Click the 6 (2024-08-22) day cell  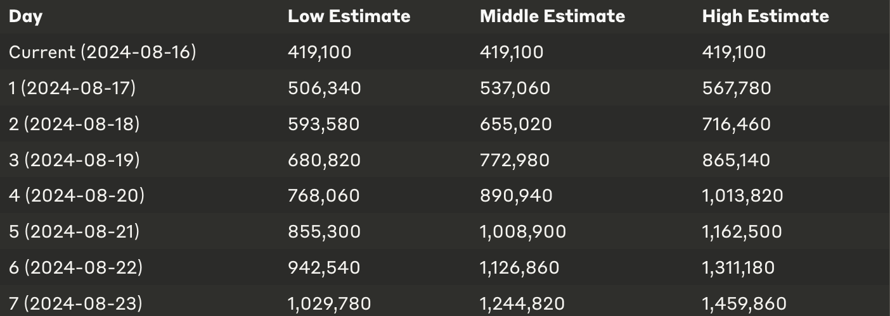pos(75,268)
